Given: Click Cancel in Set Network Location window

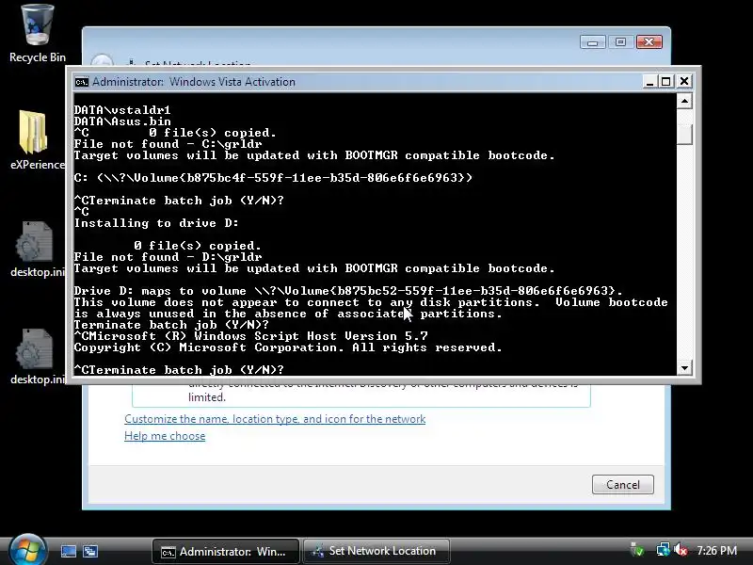Looking at the screenshot, I should (622, 484).
